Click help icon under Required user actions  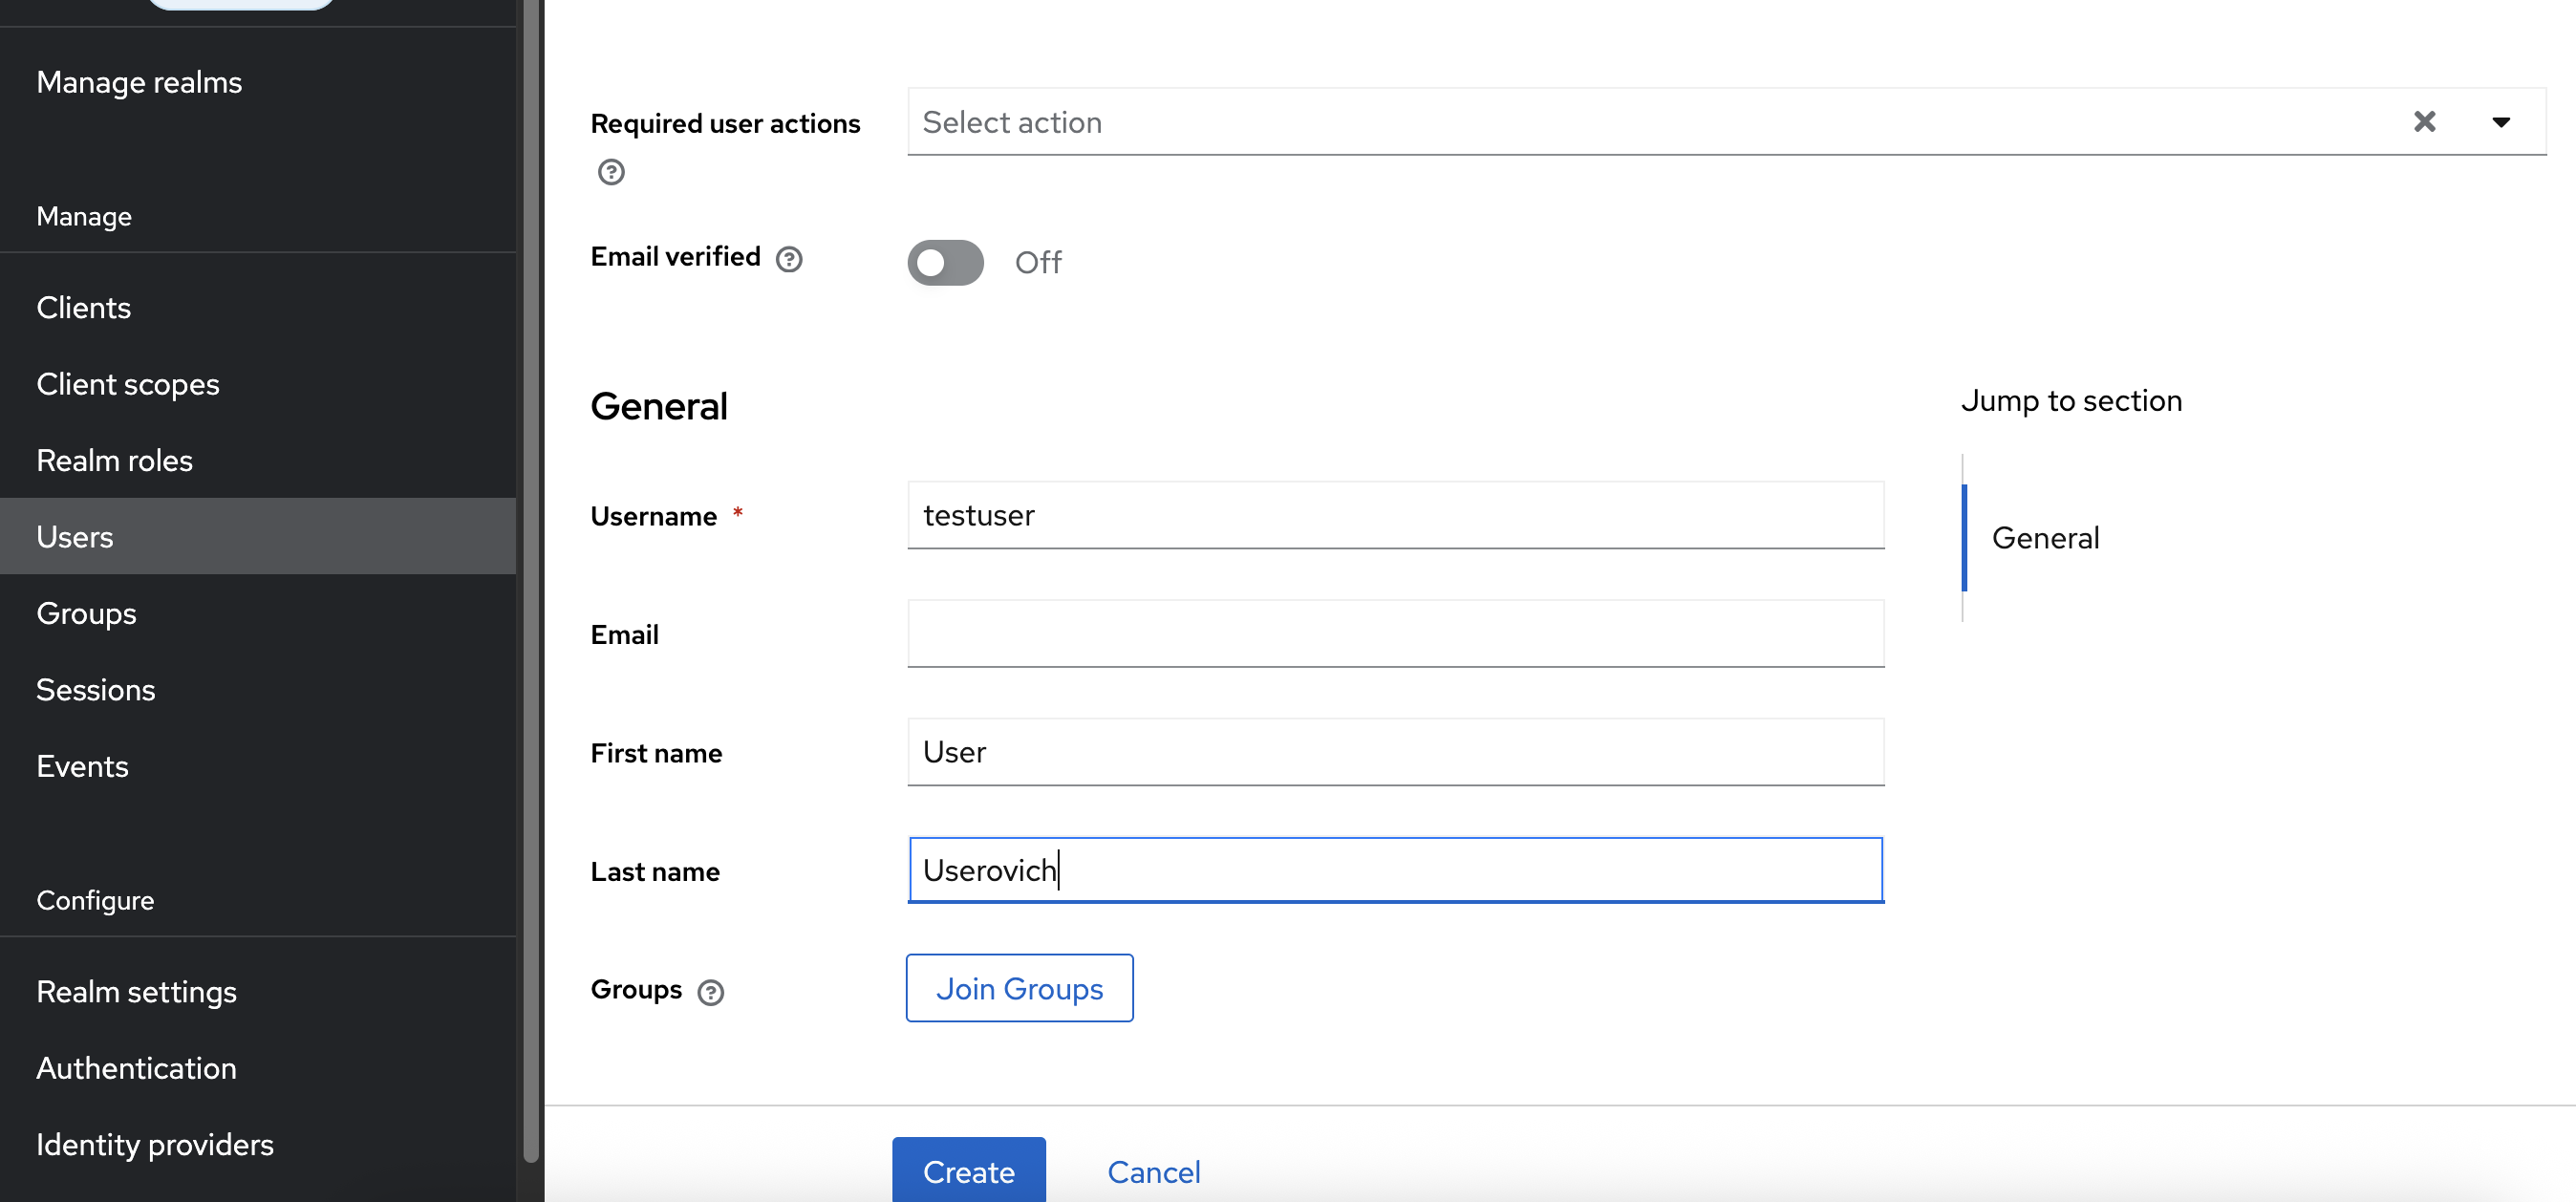point(611,172)
